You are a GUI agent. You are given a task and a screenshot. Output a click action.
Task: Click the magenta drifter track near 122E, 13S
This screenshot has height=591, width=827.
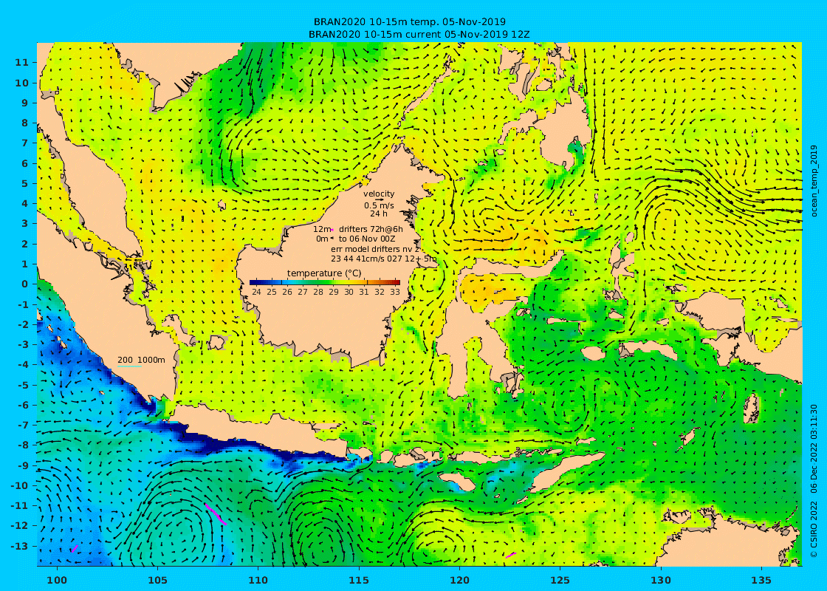pyautogui.click(x=510, y=555)
